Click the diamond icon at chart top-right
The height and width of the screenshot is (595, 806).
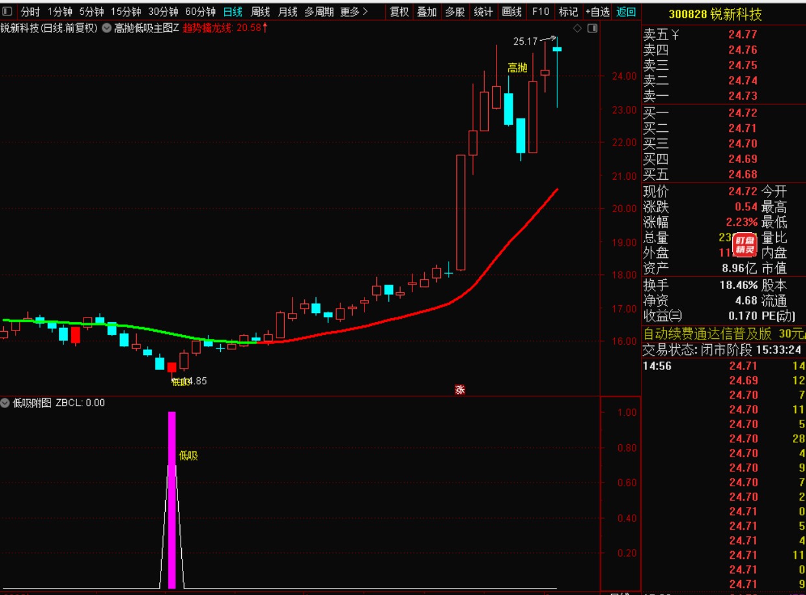(x=577, y=28)
